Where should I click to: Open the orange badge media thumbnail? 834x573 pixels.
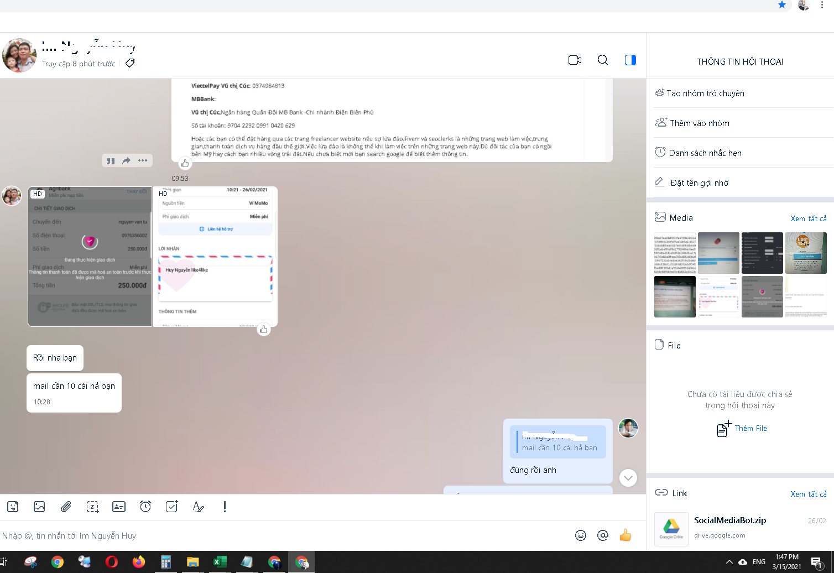click(x=806, y=253)
